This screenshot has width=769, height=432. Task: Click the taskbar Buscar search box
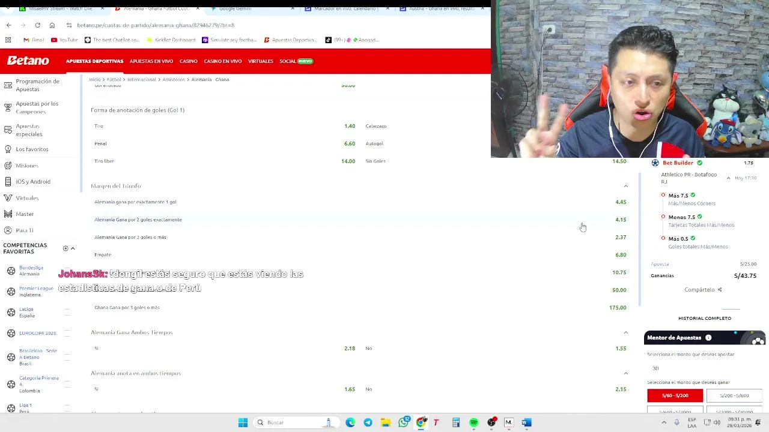296,422
